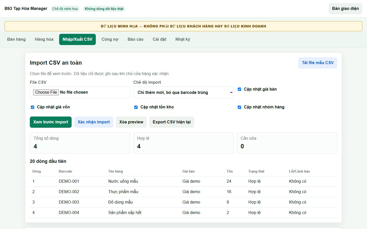Open the Báo cáo tab
Screen dimensions: 367x229
click(136, 39)
